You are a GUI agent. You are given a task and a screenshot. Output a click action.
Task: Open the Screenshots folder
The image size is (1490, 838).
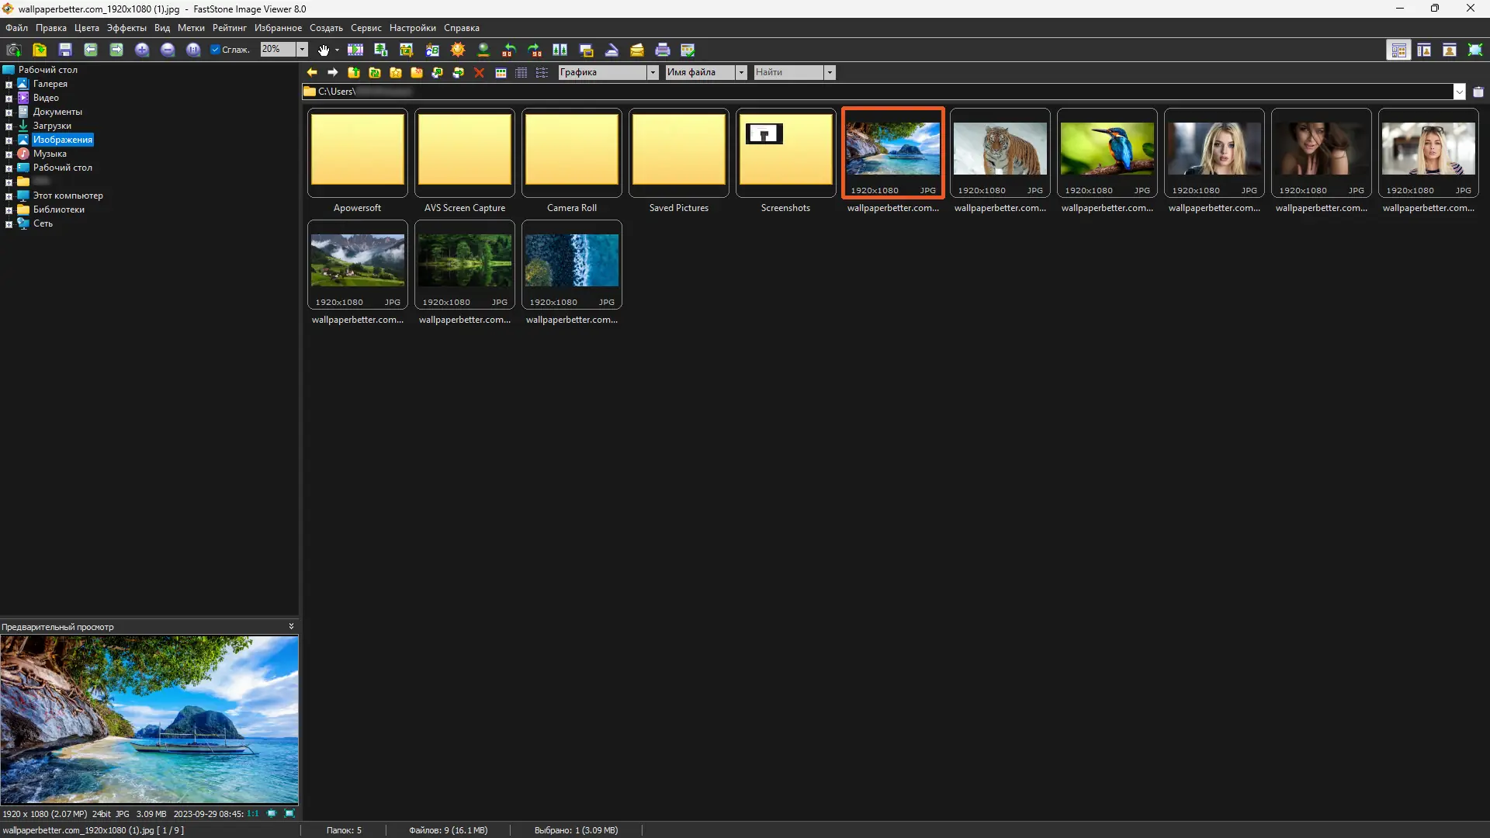click(785, 152)
